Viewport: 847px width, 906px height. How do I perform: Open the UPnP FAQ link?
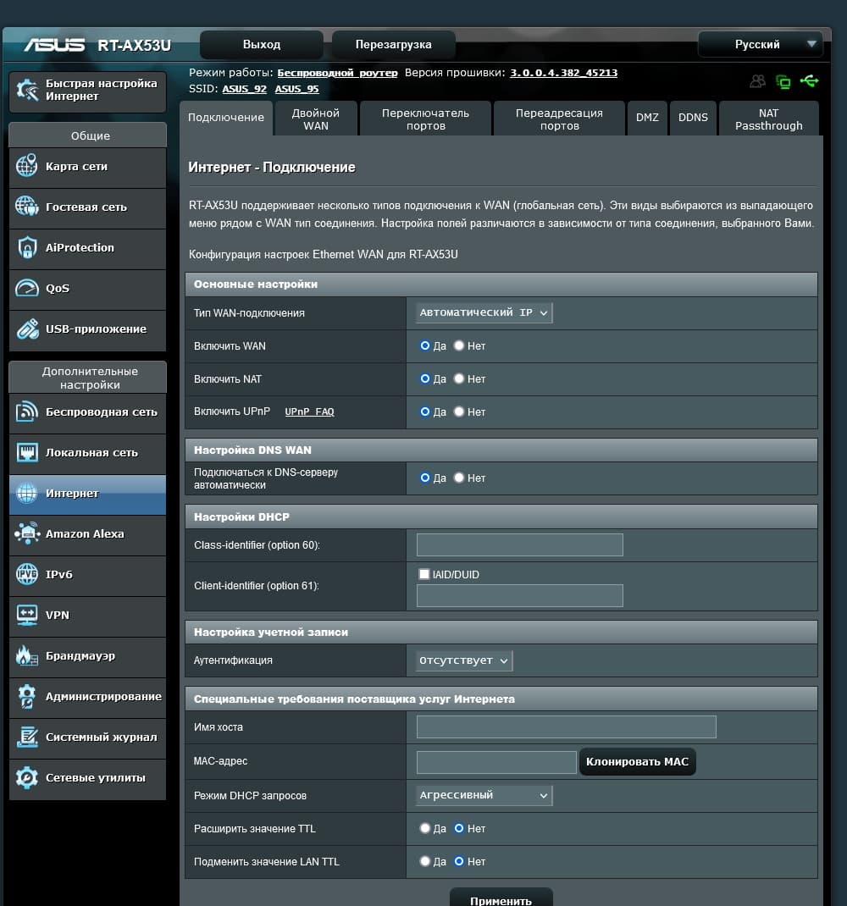click(x=309, y=412)
